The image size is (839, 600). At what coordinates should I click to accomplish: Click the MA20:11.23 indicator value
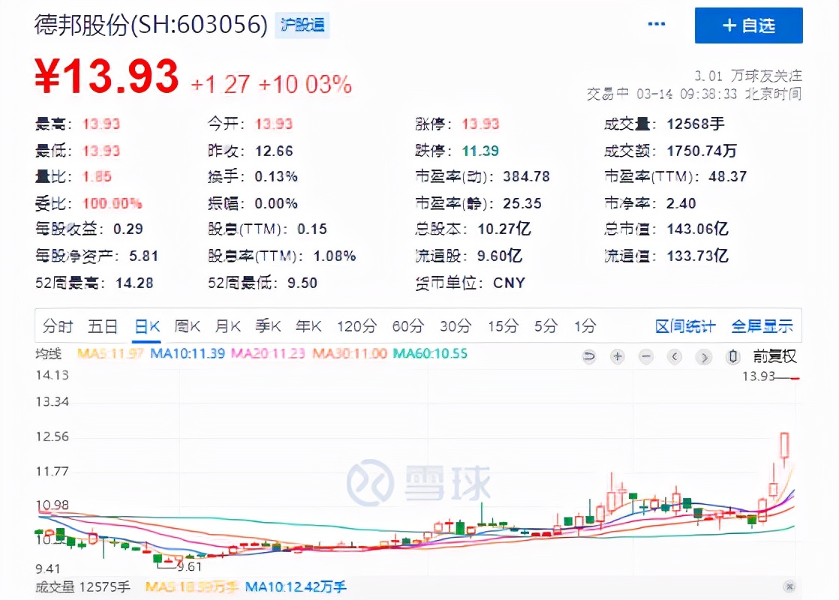pyautogui.click(x=268, y=353)
